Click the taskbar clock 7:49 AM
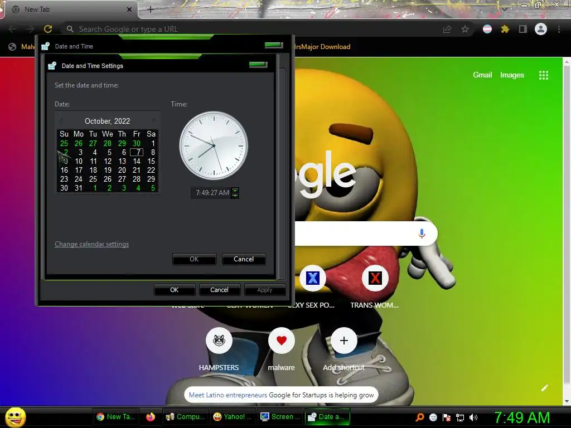Viewport: 571px width, 428px height. 522,417
